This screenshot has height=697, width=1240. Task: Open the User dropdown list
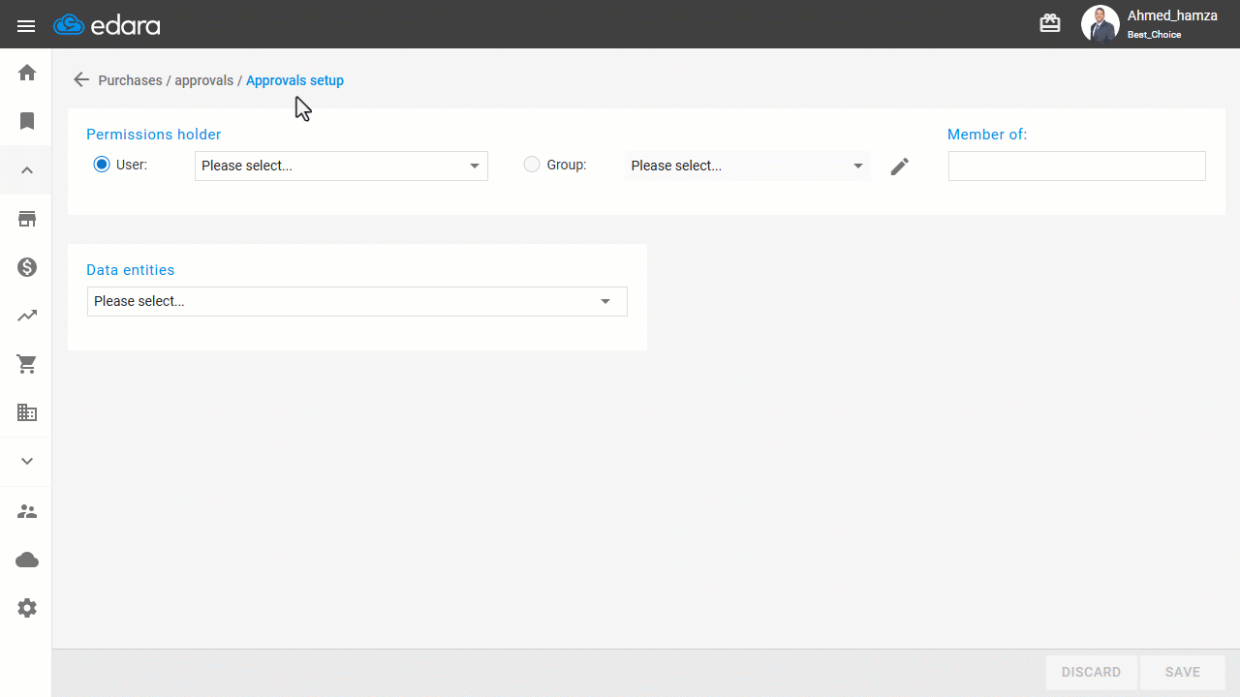tap(341, 166)
